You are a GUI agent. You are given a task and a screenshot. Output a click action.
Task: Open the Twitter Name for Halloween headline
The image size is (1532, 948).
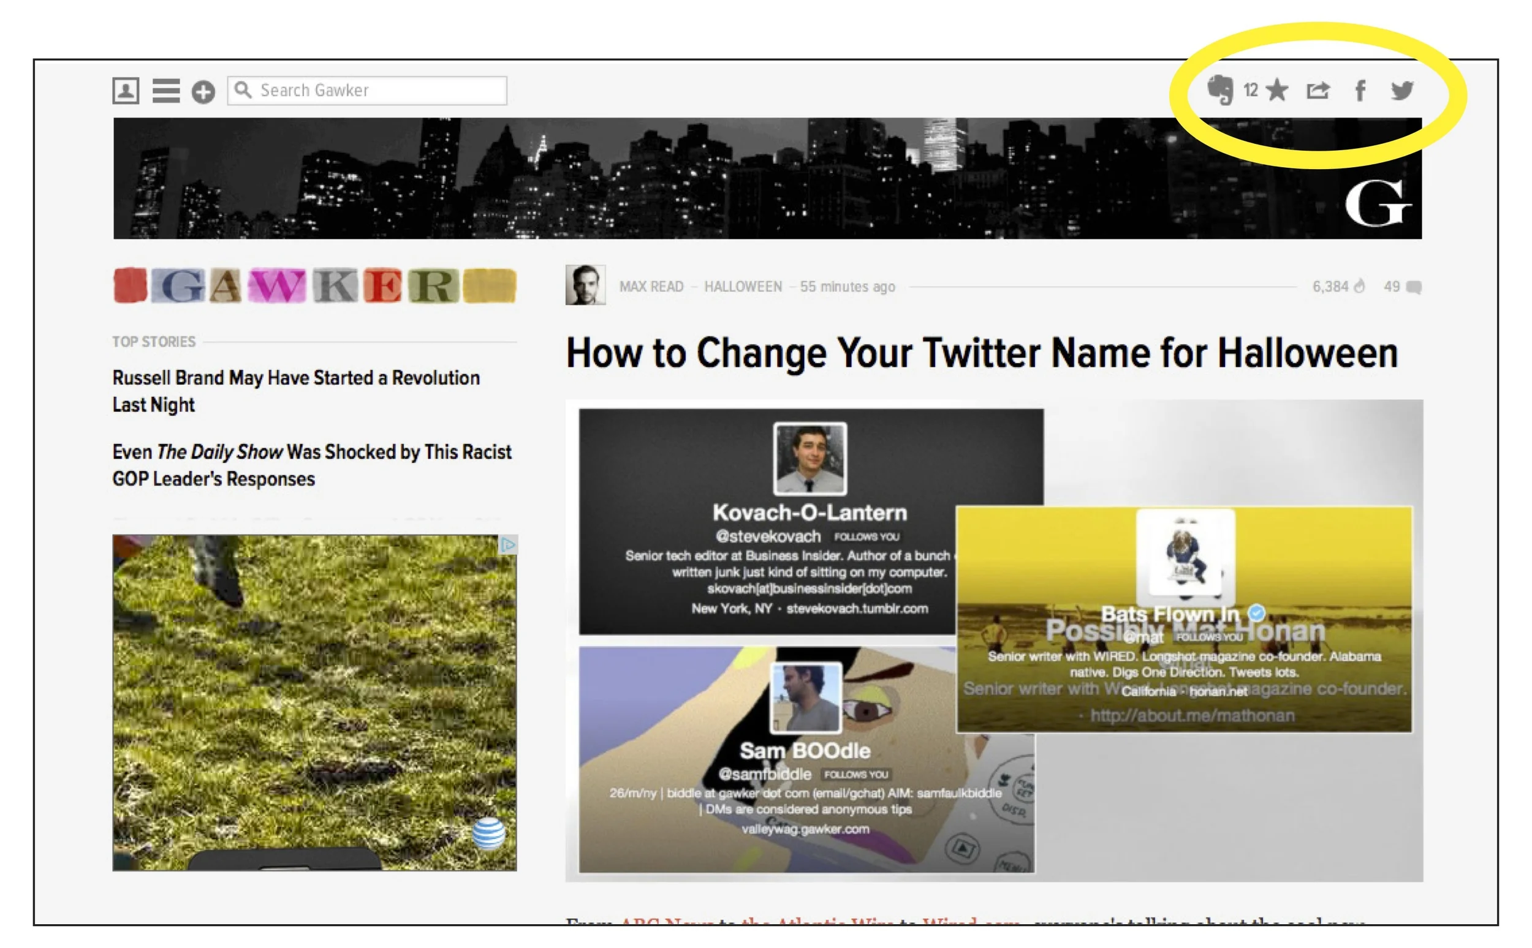click(x=982, y=353)
